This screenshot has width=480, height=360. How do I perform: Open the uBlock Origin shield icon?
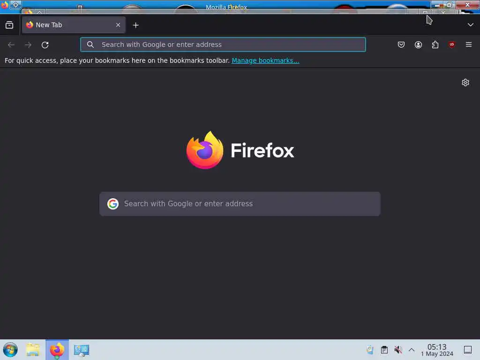click(452, 45)
